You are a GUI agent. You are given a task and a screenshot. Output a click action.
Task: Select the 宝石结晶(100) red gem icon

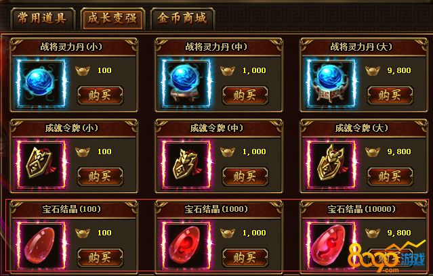point(41,246)
